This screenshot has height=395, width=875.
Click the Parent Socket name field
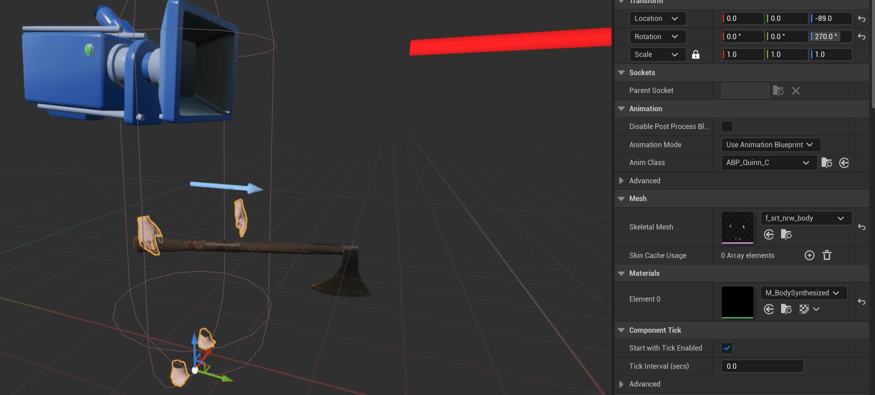point(745,91)
